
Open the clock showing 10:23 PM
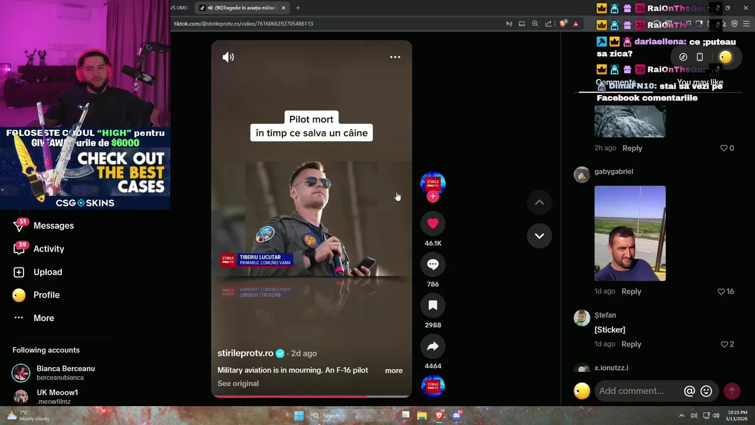(x=737, y=416)
